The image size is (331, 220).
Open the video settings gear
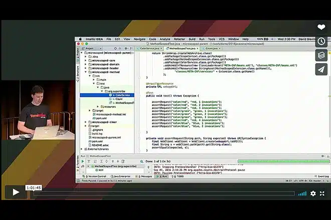tap(313, 193)
